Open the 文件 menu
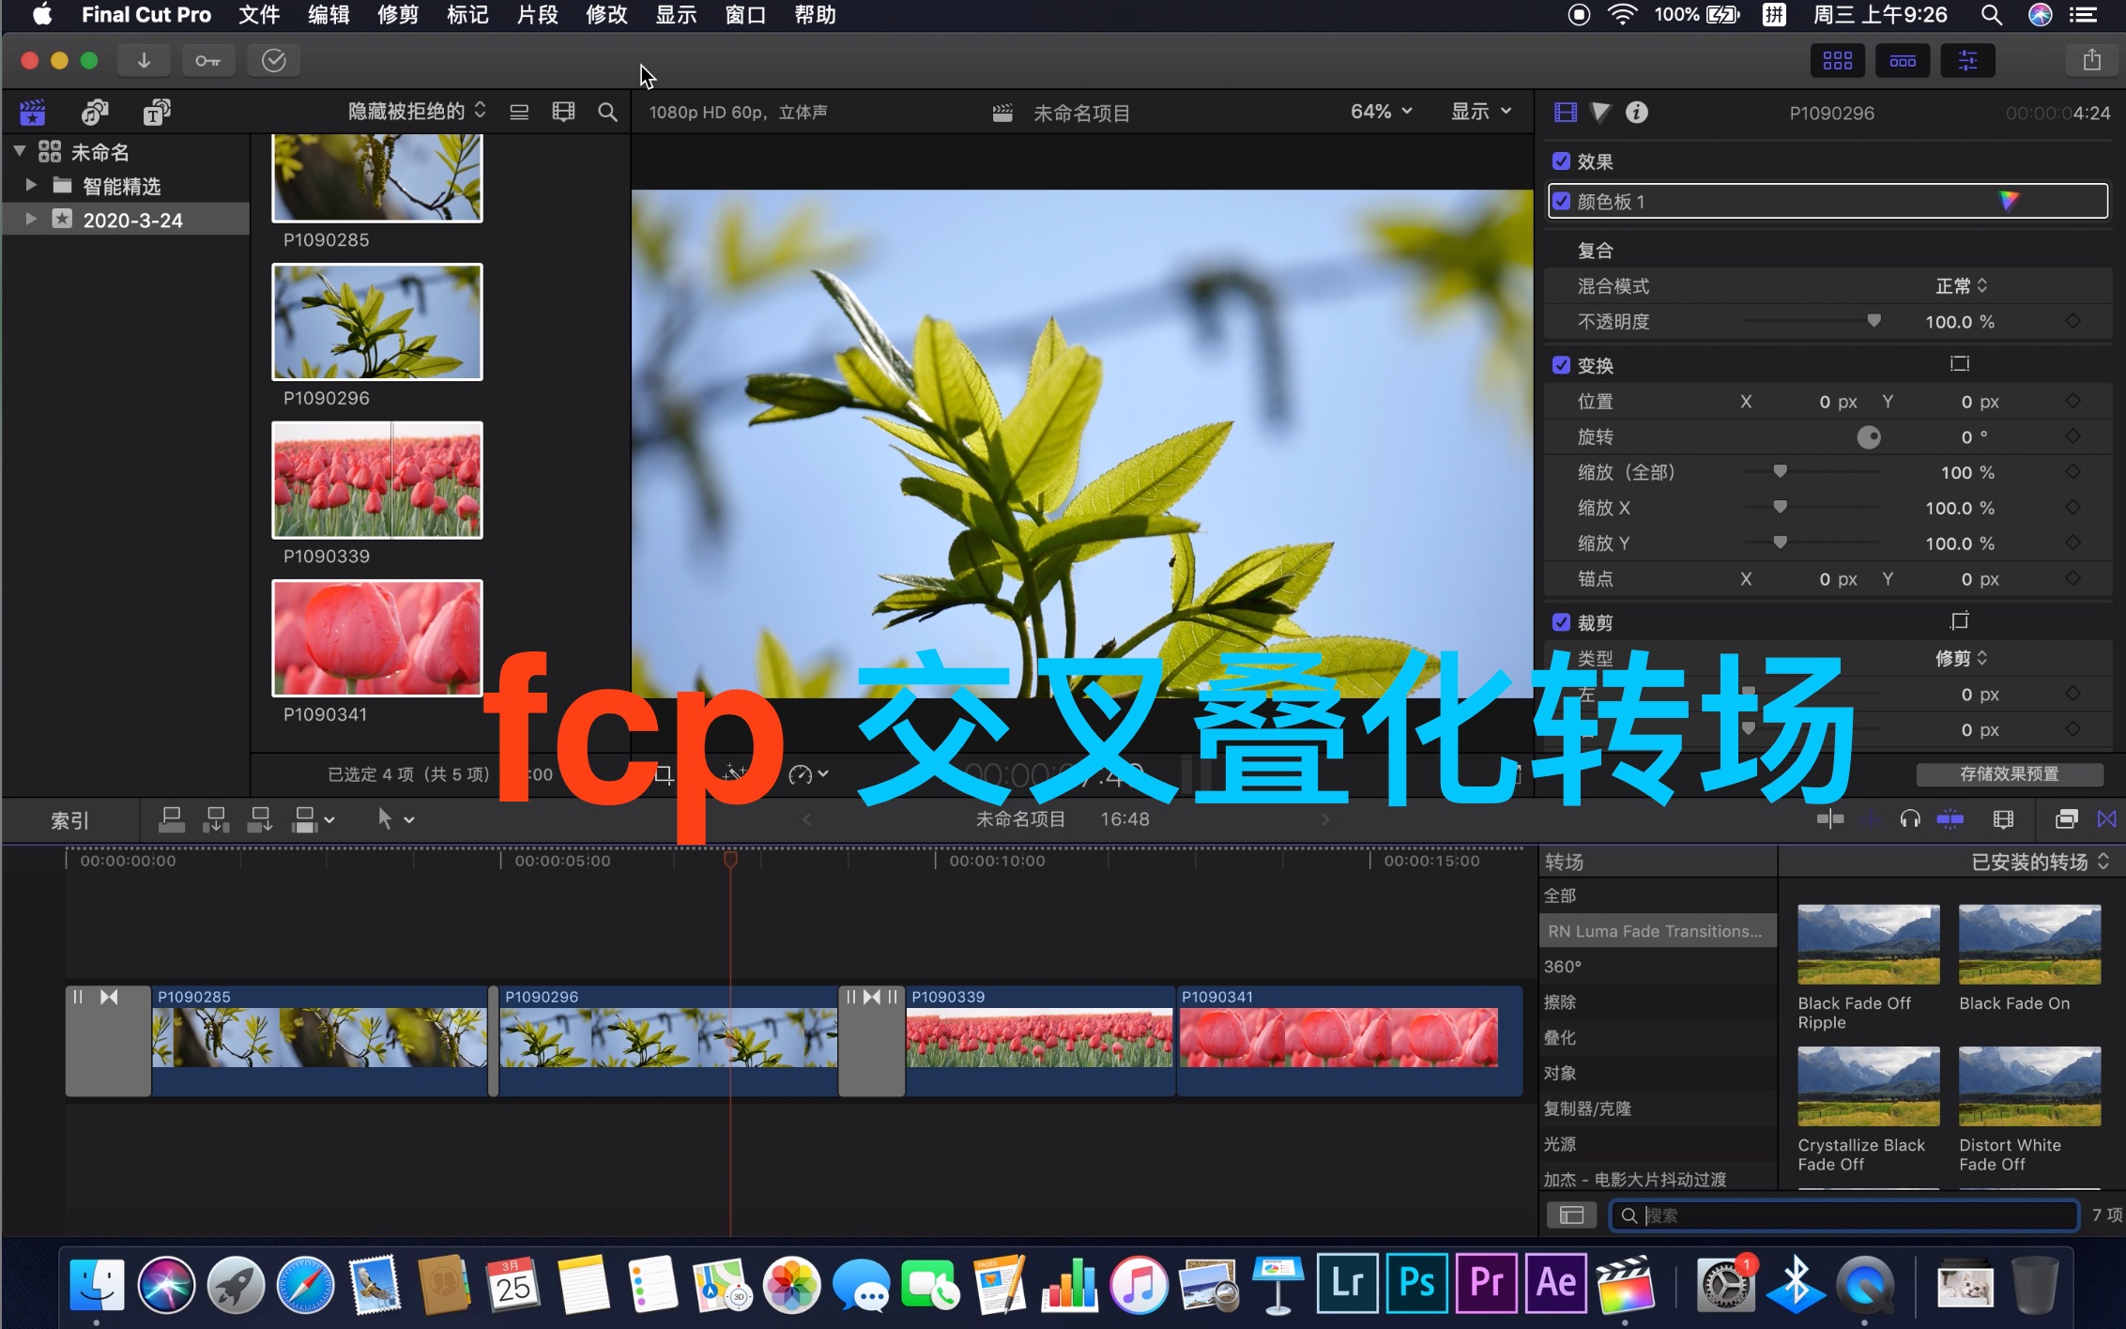 pos(259,15)
